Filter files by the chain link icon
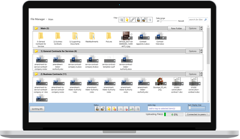Image resolution: width=240 pixels, height=139 pixels. [x=133, y=20]
